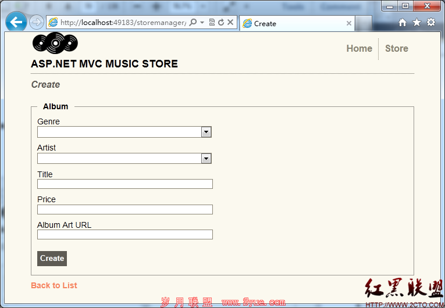Open the Home navigation link
445x308 pixels.
[359, 48]
